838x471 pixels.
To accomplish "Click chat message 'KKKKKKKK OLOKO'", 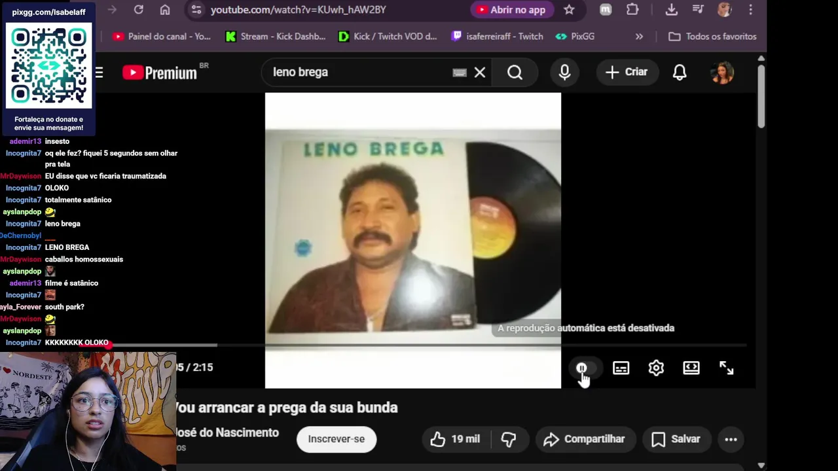I will pos(77,343).
